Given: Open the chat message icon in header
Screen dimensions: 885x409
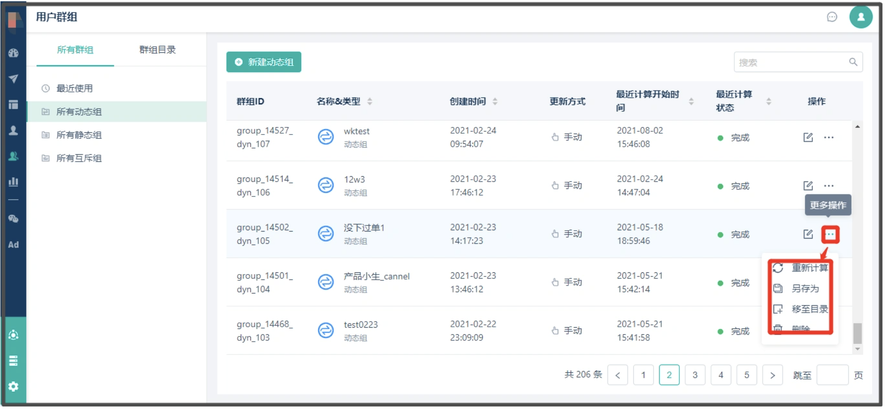Looking at the screenshot, I should [832, 17].
